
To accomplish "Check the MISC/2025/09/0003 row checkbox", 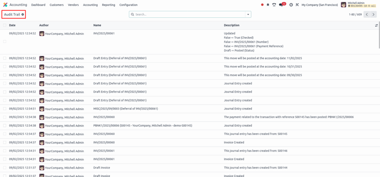I will pos(4,108).
